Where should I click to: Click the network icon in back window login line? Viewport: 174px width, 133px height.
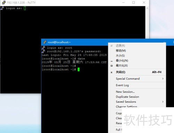point(2,8)
